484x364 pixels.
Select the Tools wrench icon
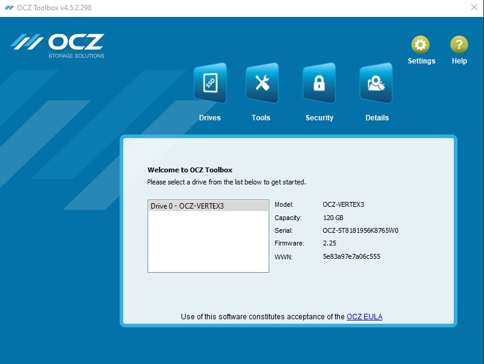pyautogui.click(x=261, y=83)
